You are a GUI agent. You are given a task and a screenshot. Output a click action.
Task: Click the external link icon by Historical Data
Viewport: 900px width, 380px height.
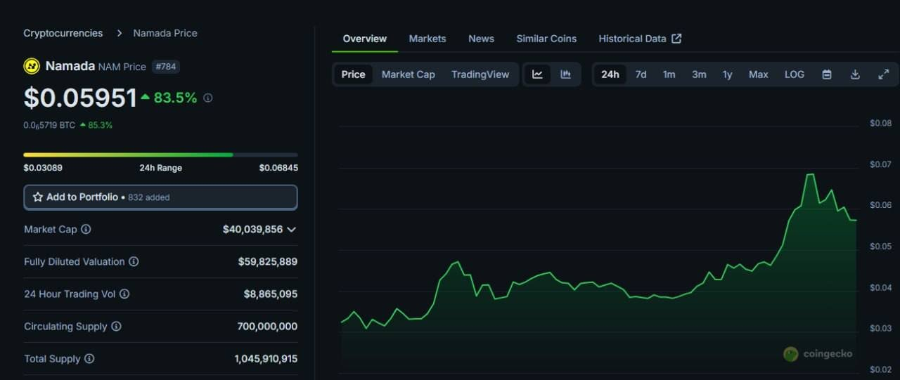[x=676, y=39]
